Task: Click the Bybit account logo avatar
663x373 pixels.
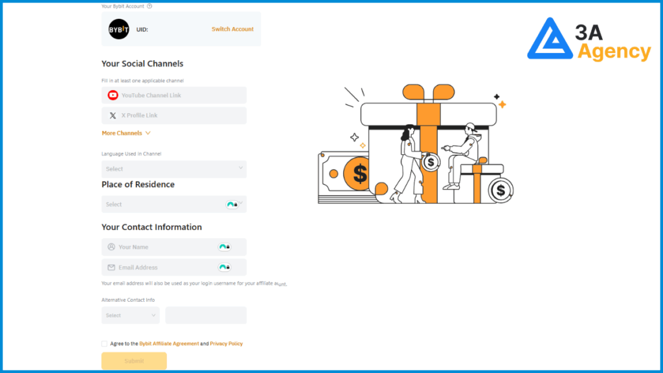Action: coord(119,29)
